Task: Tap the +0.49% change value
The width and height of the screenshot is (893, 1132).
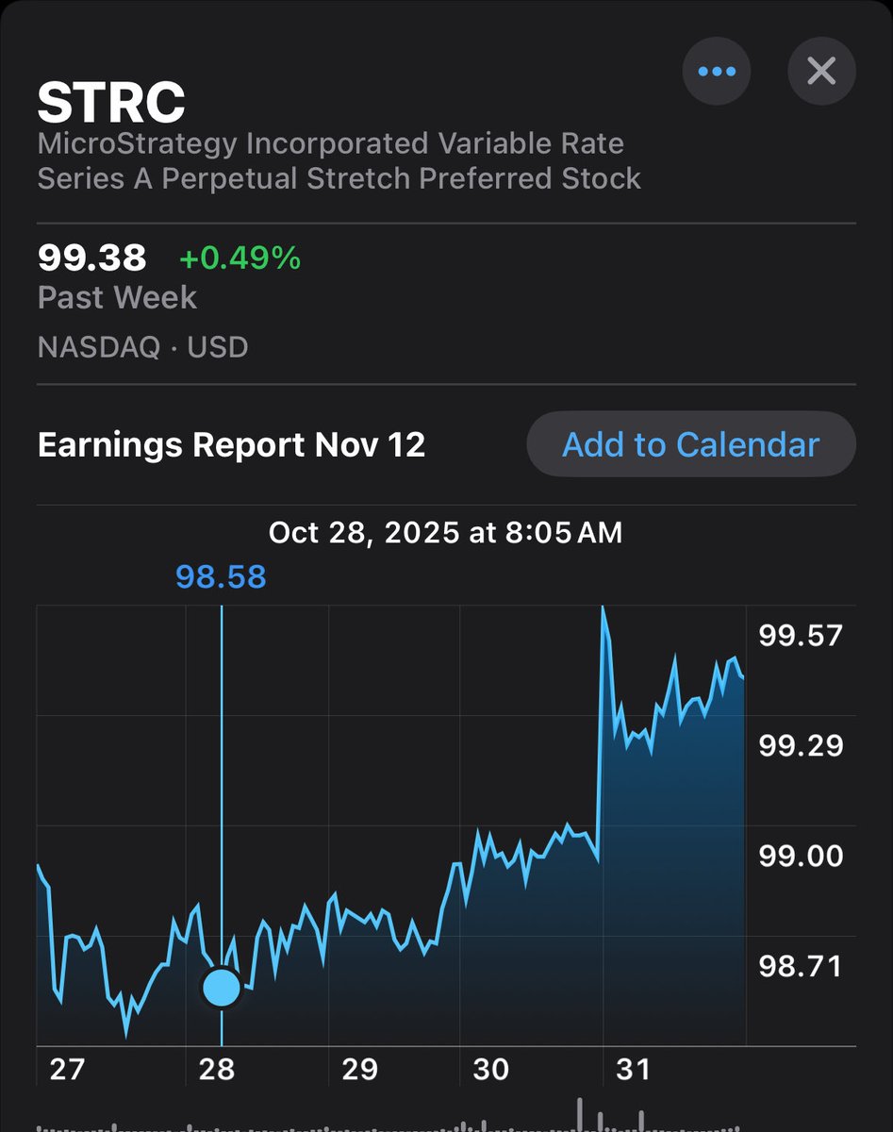Action: [240, 258]
